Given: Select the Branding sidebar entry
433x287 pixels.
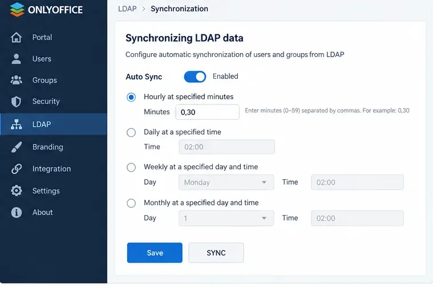Looking at the screenshot, I should coord(47,147).
